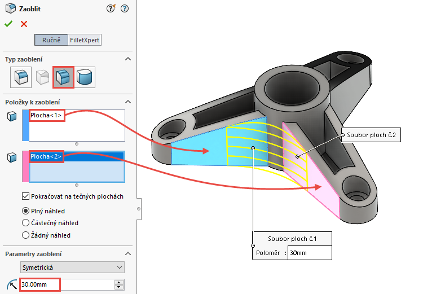Select full round fillet type icon
This screenshot has height=294, width=423.
85,77
